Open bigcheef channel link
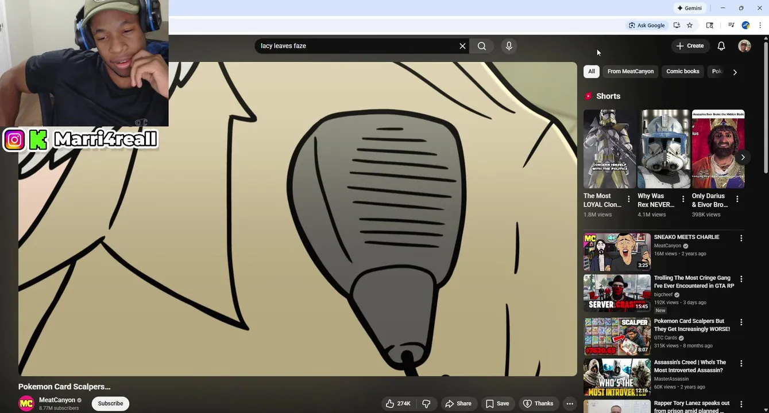769x413 pixels. point(663,295)
